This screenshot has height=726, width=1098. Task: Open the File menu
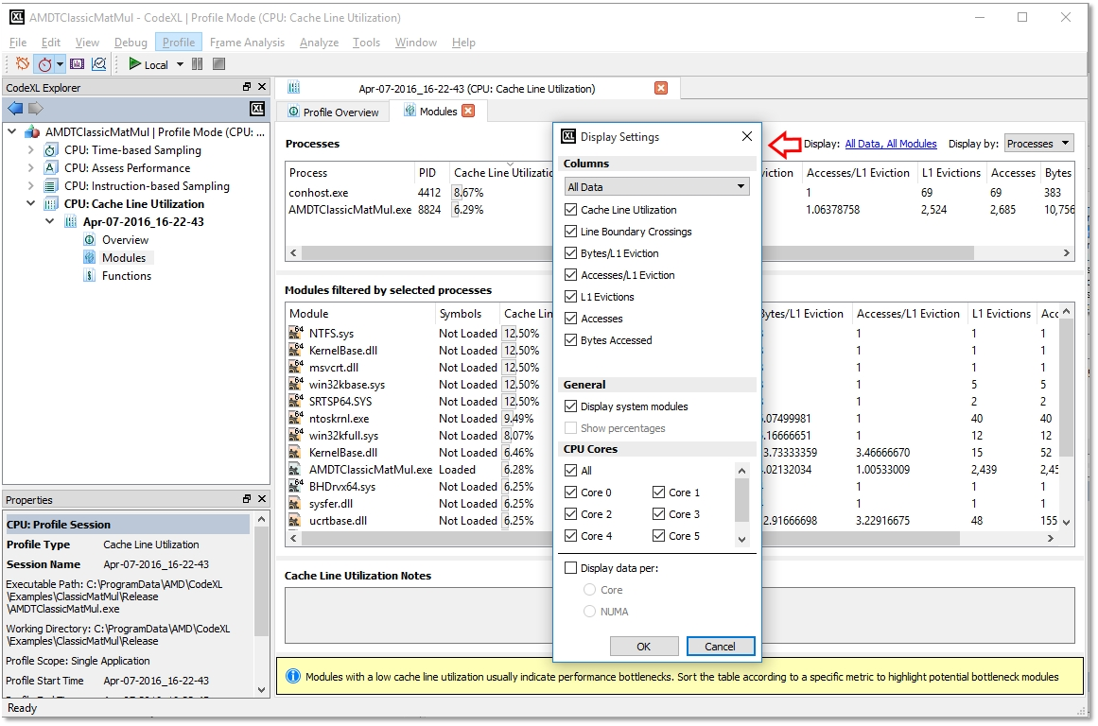click(18, 42)
